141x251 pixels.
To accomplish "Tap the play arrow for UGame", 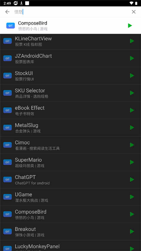I will 132,197.
